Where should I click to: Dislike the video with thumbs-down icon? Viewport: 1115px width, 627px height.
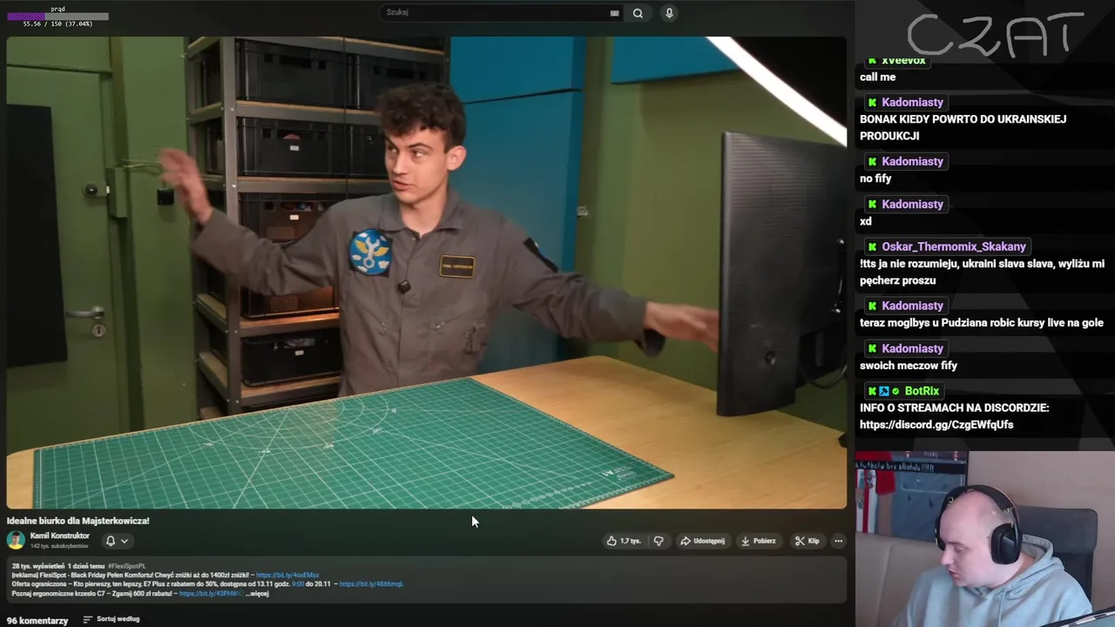(659, 541)
